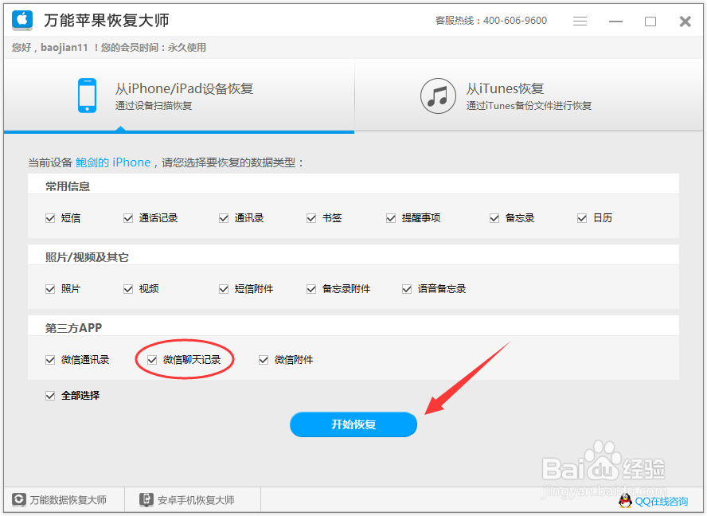Image resolution: width=707 pixels, height=516 pixels.
Task: Click the music note icon for iTunes recovery
Action: click(438, 96)
